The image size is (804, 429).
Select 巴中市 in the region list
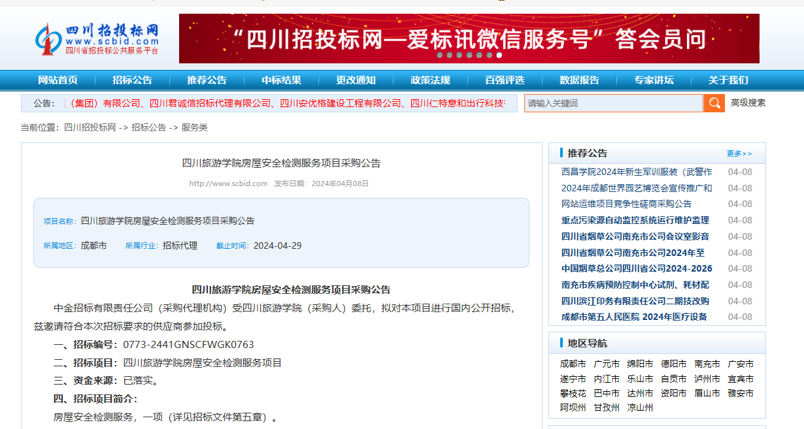coord(607,393)
